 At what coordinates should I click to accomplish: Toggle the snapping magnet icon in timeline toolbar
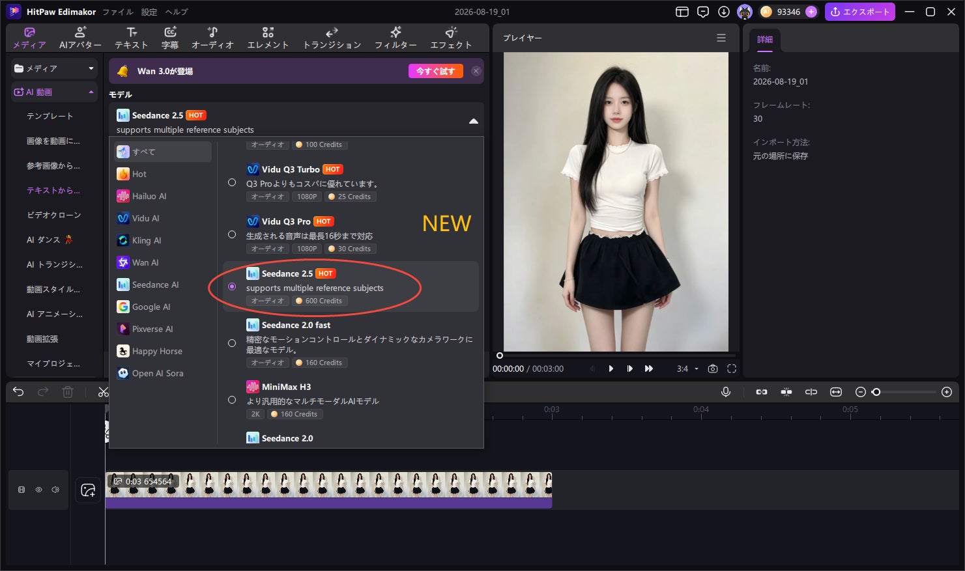click(x=786, y=392)
